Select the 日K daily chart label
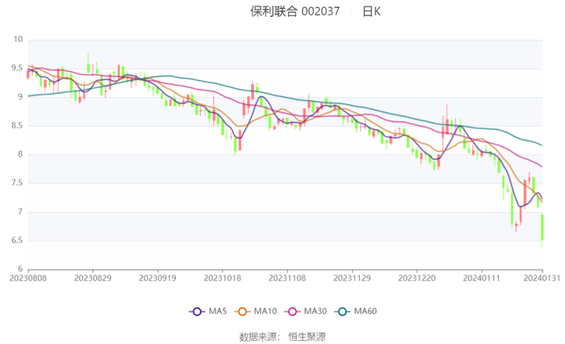This screenshot has width=565, height=344. 371,11
